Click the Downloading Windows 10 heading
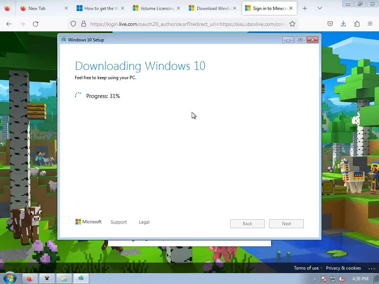This screenshot has height=284, width=379. pyautogui.click(x=140, y=66)
